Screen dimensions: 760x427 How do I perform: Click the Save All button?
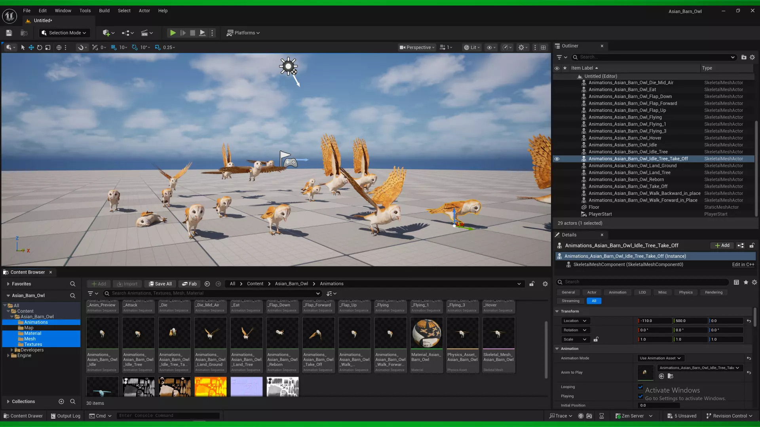tap(160, 284)
